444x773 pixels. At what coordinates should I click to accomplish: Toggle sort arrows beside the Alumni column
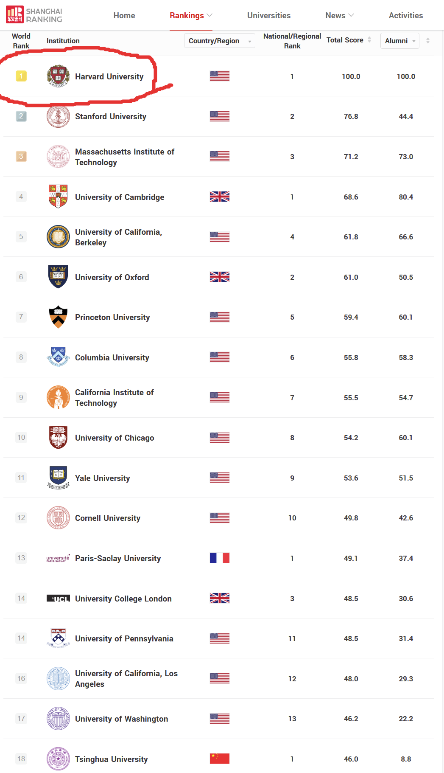(x=427, y=41)
